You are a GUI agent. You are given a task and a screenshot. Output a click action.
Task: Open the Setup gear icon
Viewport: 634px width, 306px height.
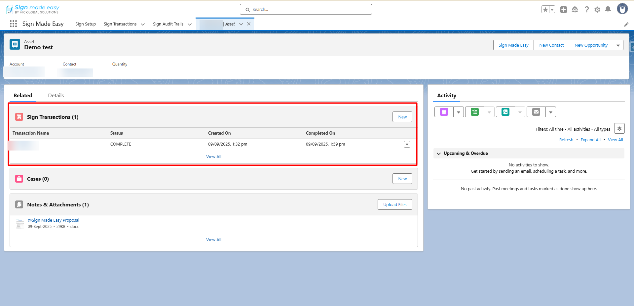click(597, 10)
